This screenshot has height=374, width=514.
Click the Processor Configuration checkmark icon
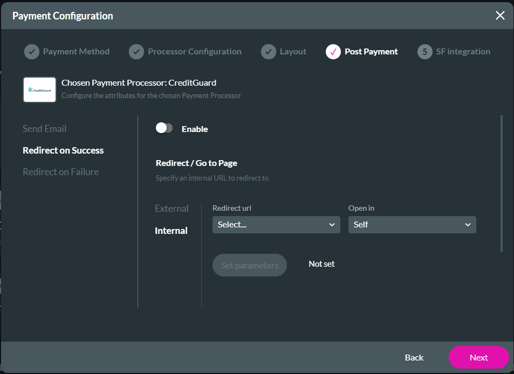pyautogui.click(x=136, y=52)
